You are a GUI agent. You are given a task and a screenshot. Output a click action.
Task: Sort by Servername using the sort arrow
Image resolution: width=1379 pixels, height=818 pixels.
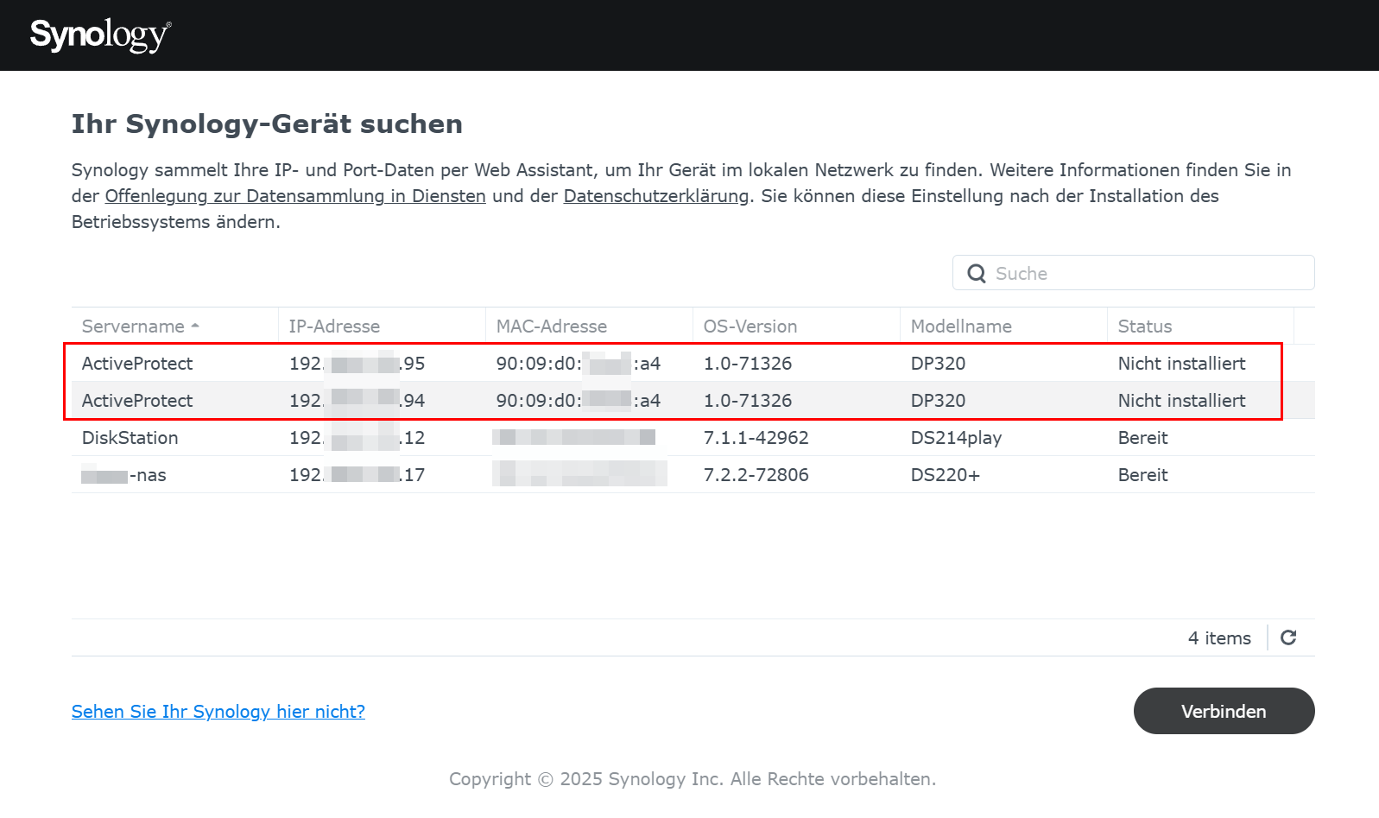[x=196, y=326]
